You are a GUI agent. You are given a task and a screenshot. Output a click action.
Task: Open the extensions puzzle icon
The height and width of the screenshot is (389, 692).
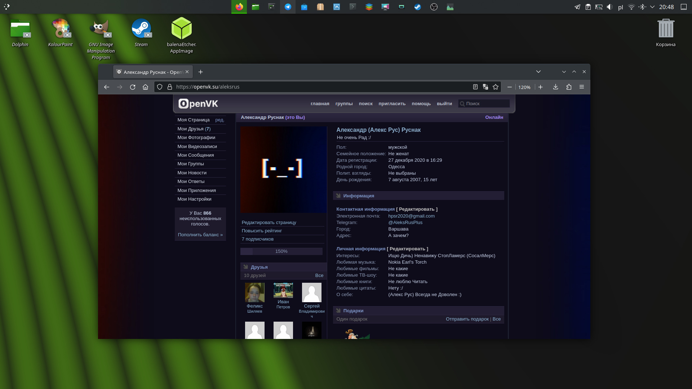click(569, 87)
